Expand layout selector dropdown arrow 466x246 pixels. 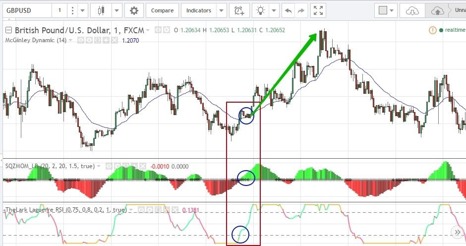pos(392,11)
